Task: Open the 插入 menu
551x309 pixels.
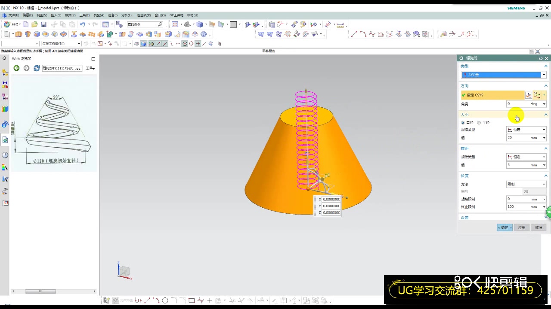Action: tap(56, 15)
